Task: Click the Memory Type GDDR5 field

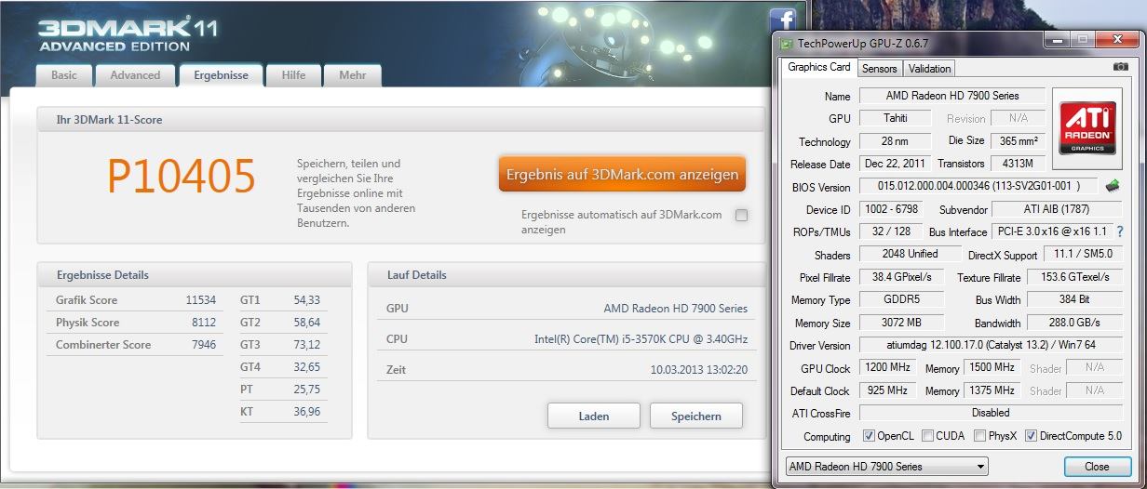Action: click(x=900, y=299)
